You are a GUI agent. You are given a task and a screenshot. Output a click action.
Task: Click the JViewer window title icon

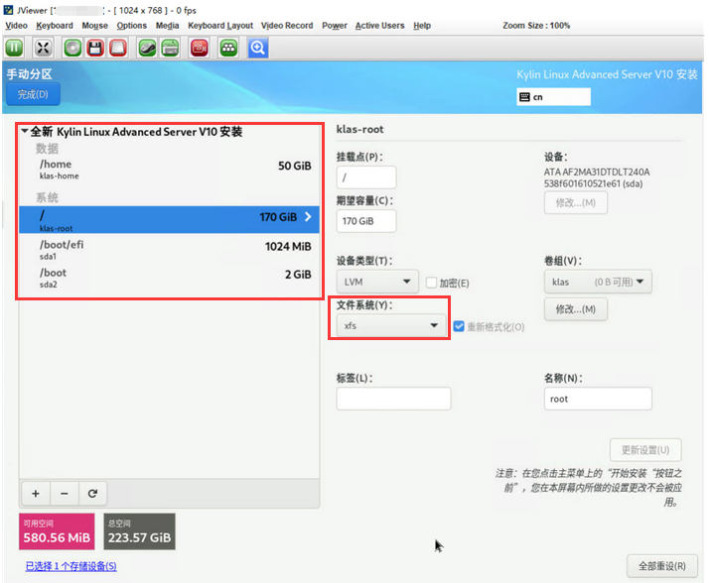click(x=8, y=10)
